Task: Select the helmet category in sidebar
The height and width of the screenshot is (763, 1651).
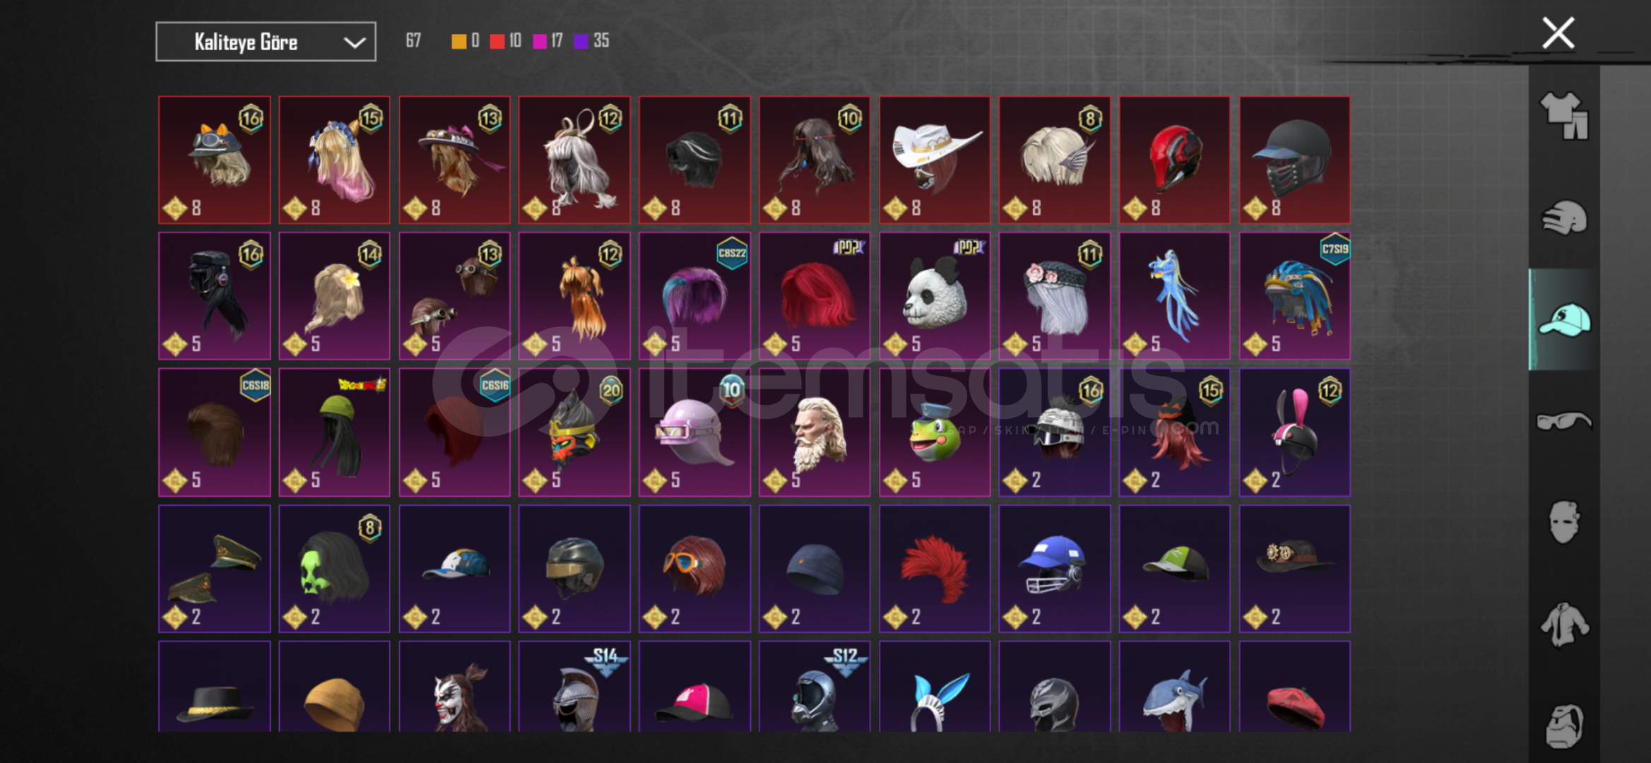Action: click(x=1564, y=218)
